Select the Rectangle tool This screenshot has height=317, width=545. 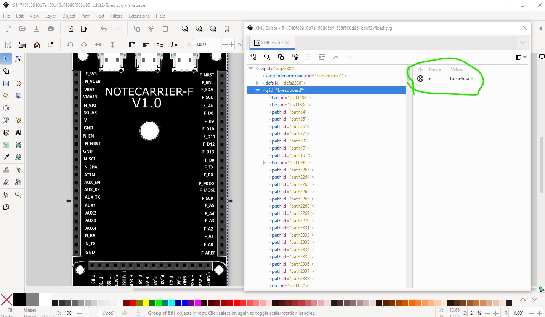click(6, 83)
